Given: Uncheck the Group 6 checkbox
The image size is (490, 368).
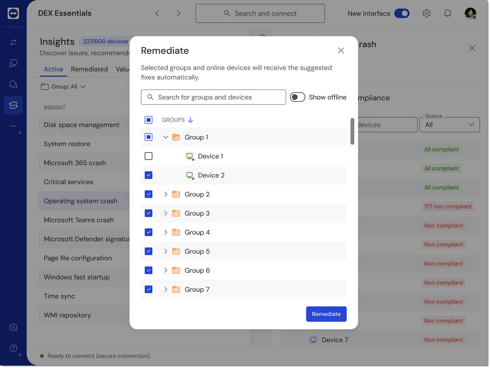Looking at the screenshot, I should pos(149,270).
